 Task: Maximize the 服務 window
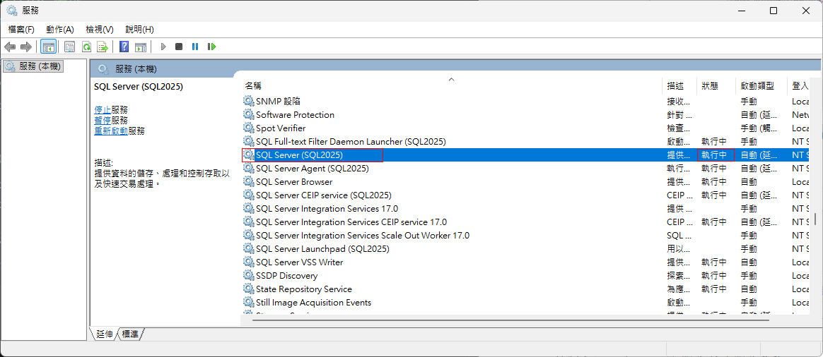pyautogui.click(x=773, y=11)
